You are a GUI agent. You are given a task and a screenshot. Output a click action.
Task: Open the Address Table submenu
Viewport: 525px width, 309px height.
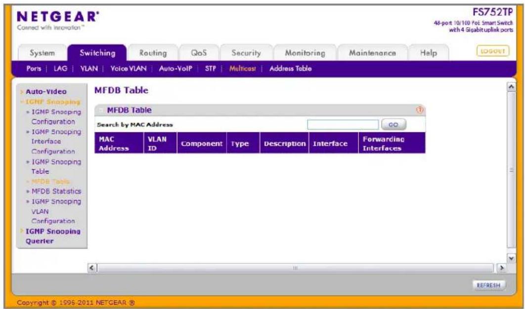[290, 69]
